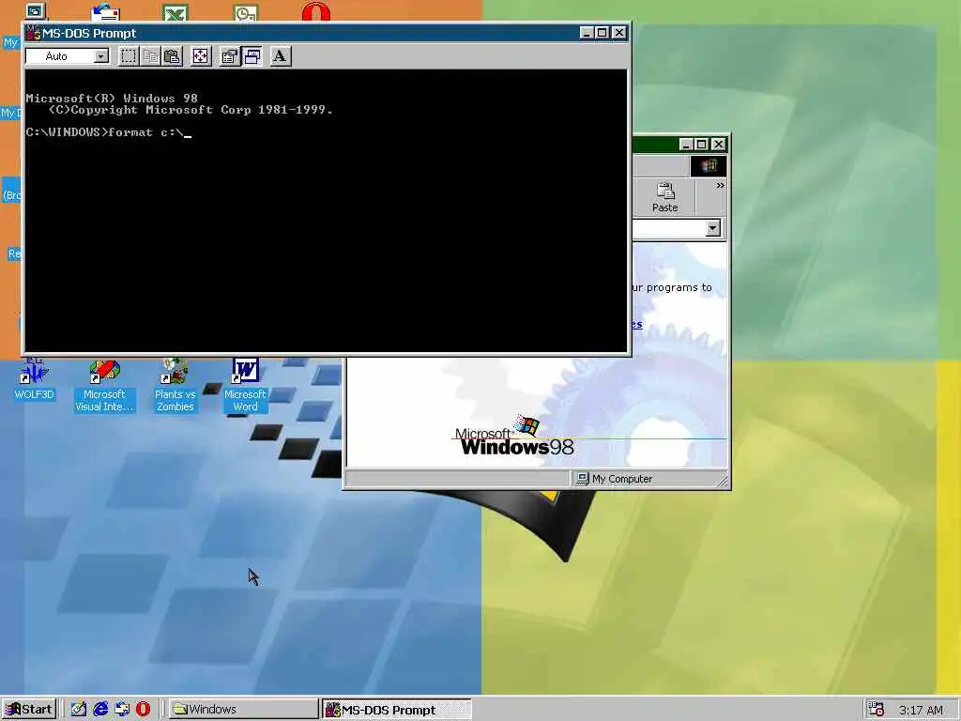Open the MS-DOS Prompt title bar system icon
The image size is (961, 721).
point(33,33)
